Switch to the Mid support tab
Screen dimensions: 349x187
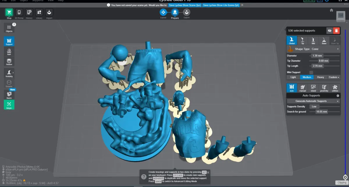313,40
